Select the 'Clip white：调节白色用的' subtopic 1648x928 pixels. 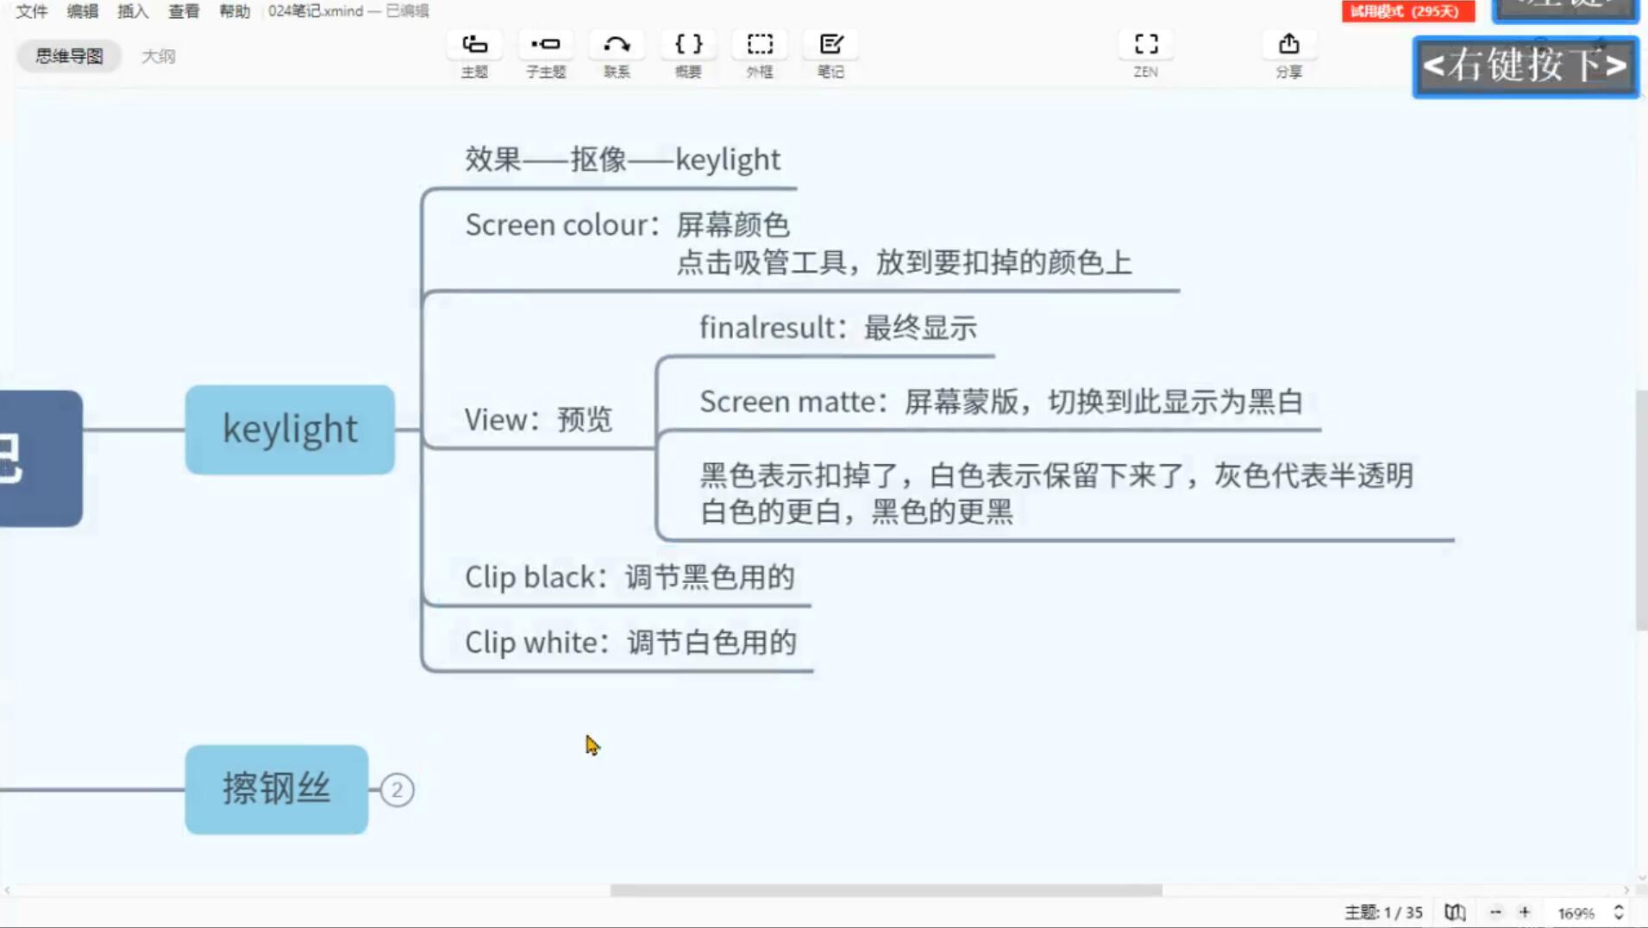tap(630, 643)
